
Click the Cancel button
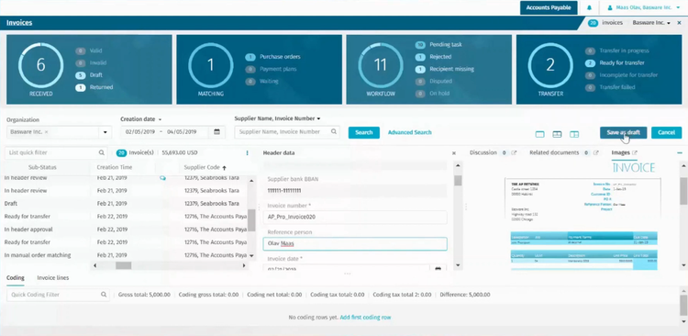pyautogui.click(x=666, y=132)
